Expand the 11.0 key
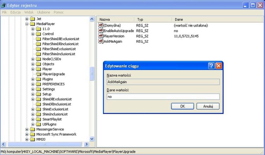 pyautogui.click(x=33, y=29)
